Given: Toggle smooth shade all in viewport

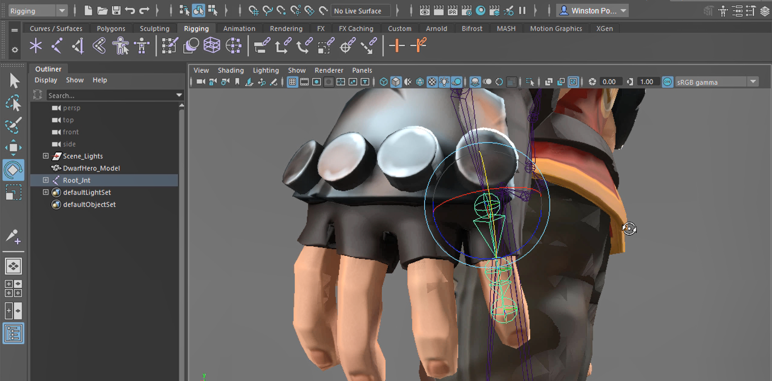Looking at the screenshot, I should [x=396, y=82].
